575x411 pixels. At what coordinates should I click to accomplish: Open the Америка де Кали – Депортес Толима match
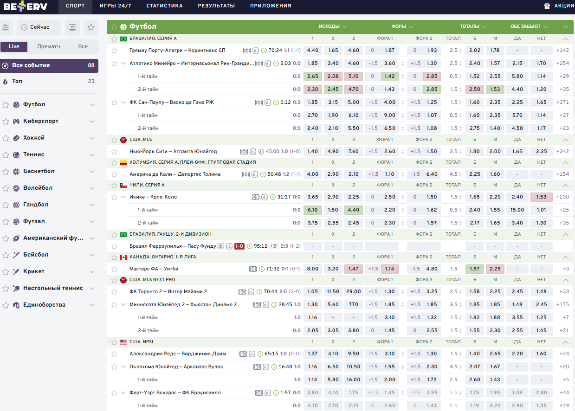175,174
